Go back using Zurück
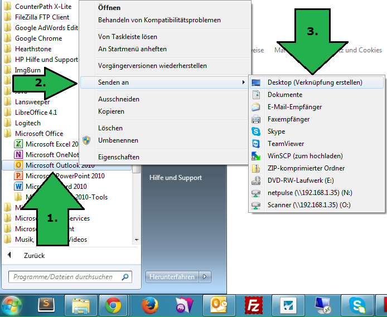 (33, 255)
